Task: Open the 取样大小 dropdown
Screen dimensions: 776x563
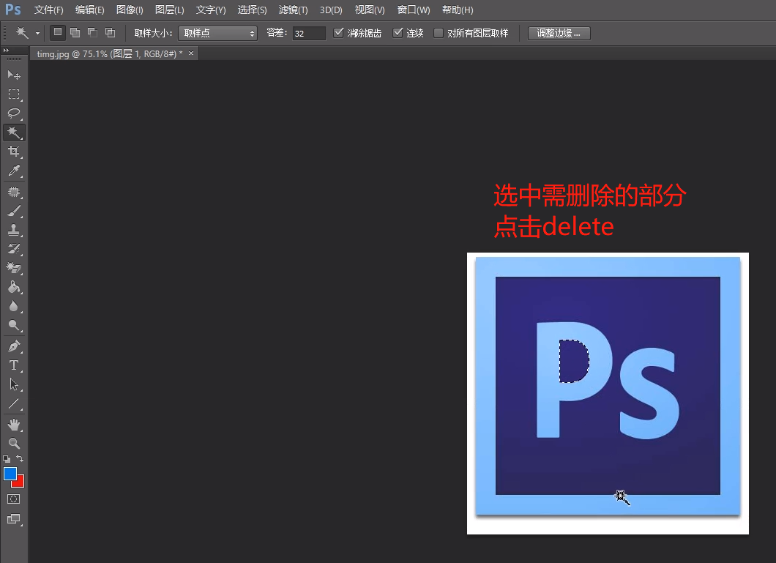Action: coord(217,32)
